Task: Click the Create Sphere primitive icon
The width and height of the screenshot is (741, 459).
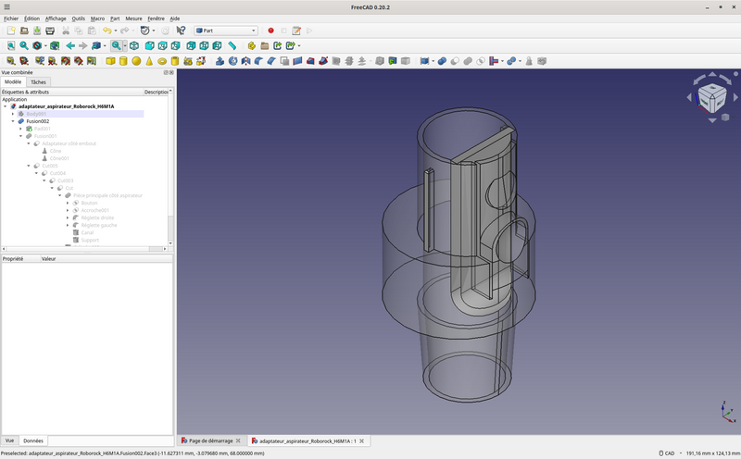Action: point(136,61)
